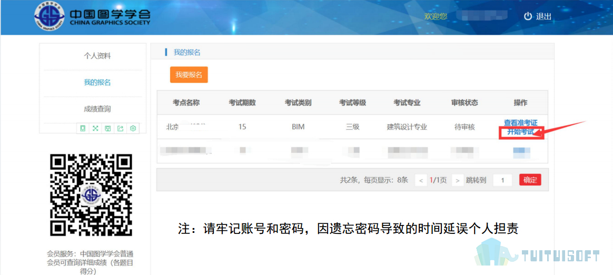Click the 欢迎您 greeting text

coord(436,16)
